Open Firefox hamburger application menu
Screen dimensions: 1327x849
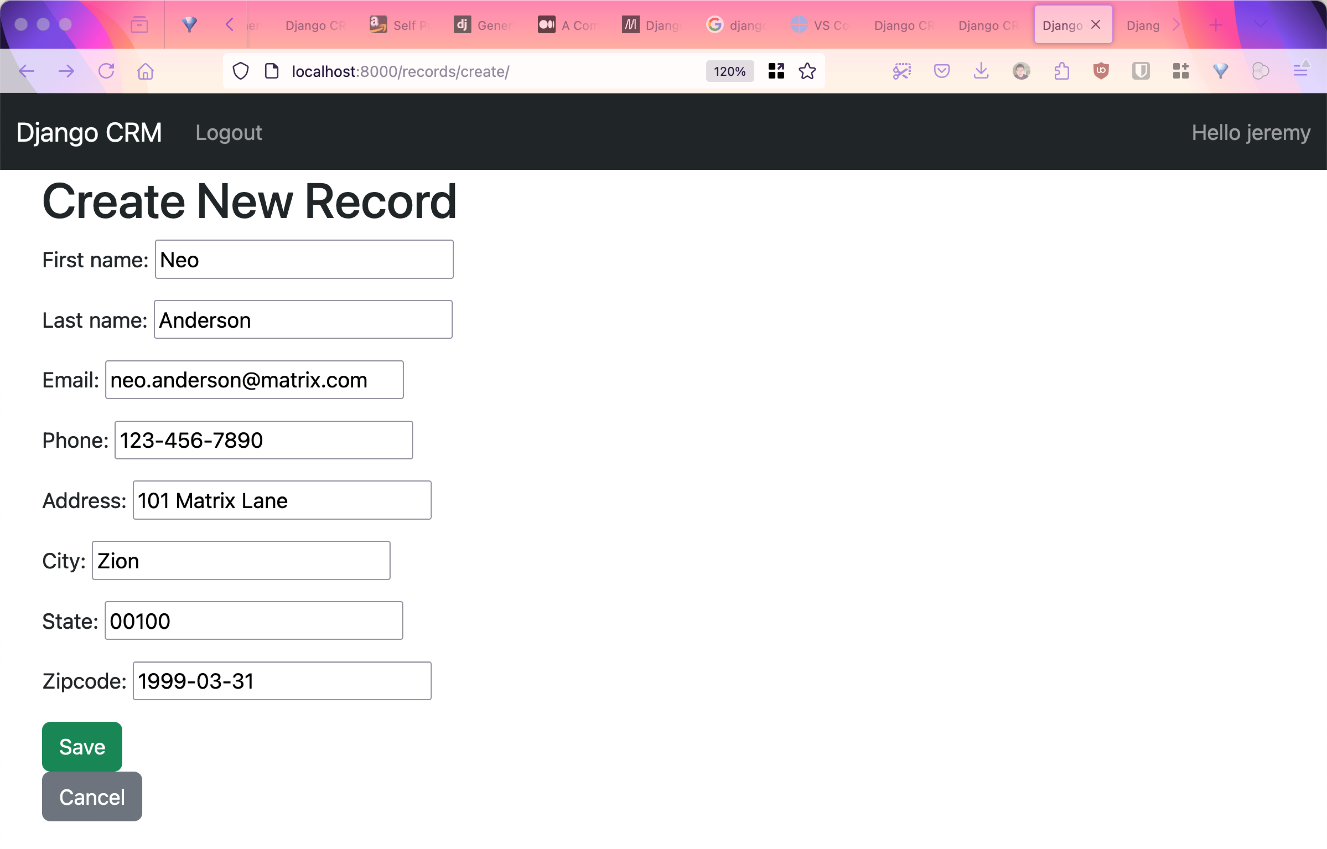coord(1300,71)
